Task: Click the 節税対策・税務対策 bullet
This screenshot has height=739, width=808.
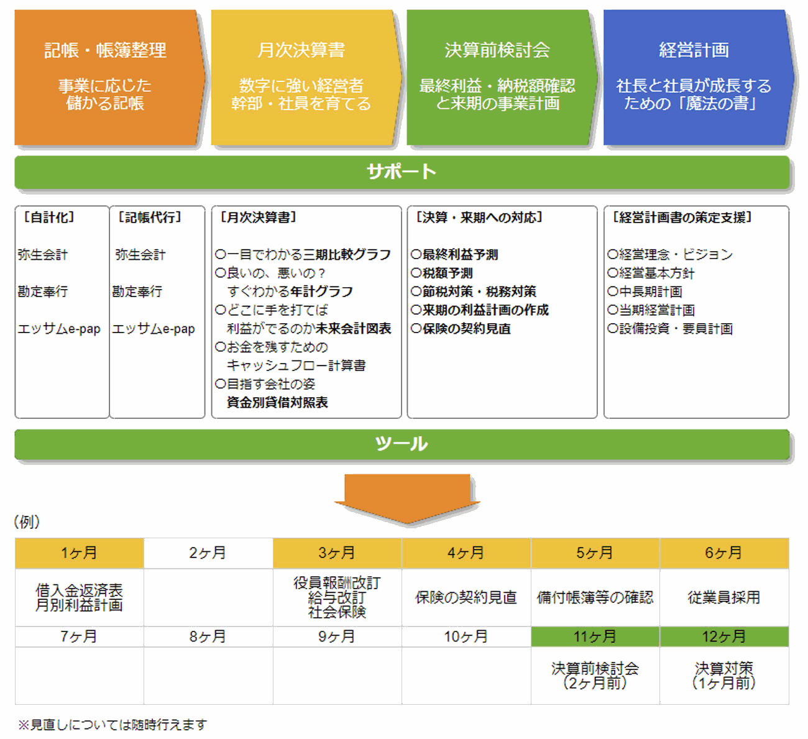Action: (474, 291)
